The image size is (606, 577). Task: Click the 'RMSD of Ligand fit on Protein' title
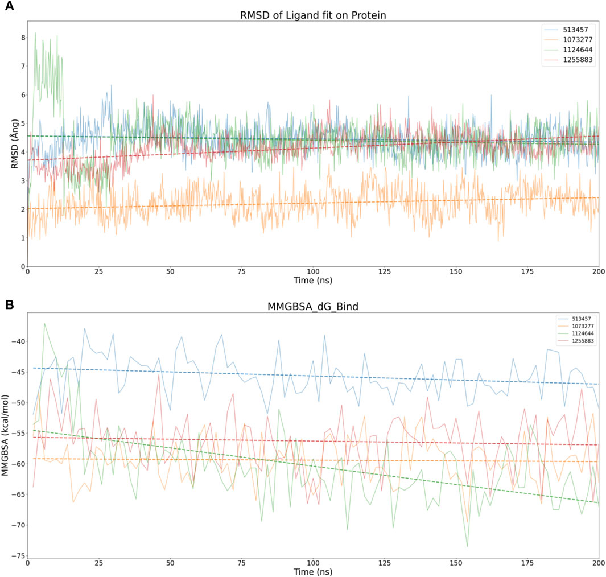313,15
